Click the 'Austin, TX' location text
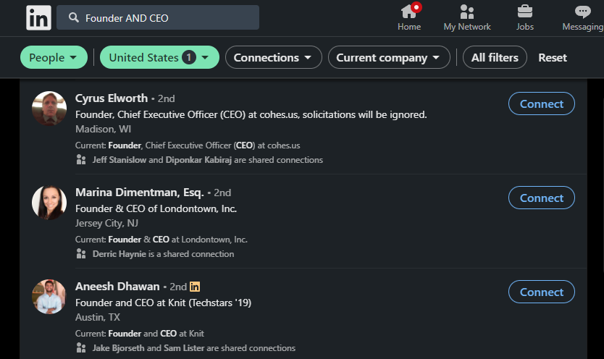This screenshot has height=359, width=604. click(x=98, y=317)
